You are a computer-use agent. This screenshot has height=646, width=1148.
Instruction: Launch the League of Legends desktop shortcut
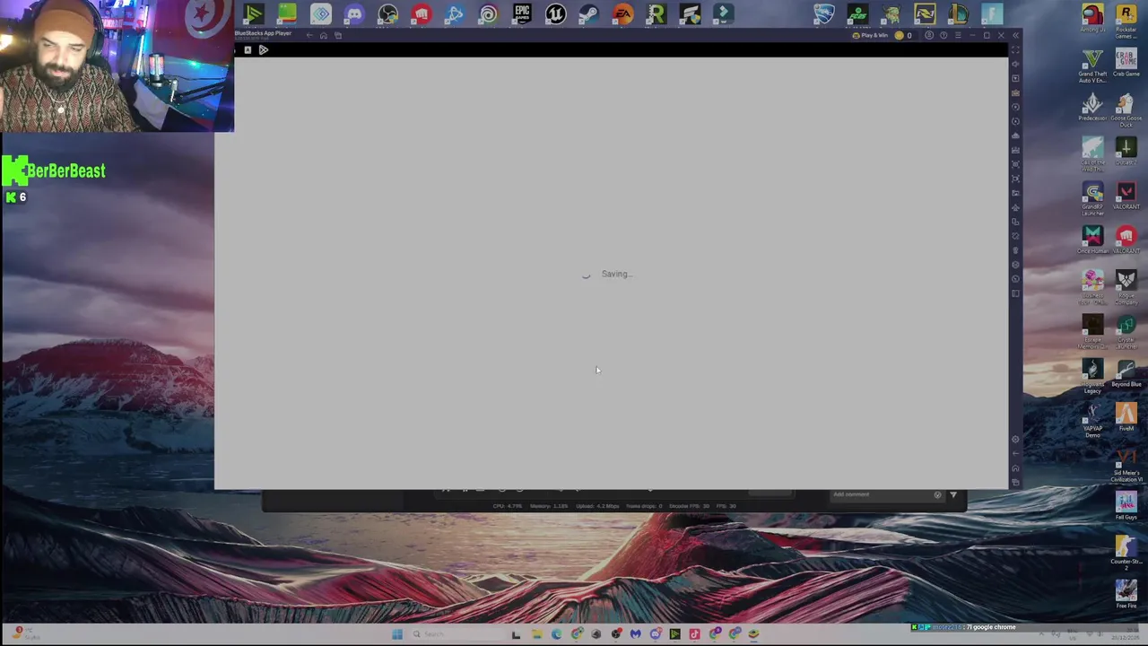[x=958, y=14]
